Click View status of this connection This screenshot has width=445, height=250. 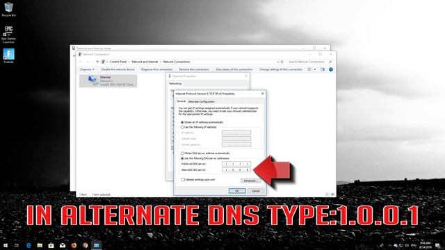(234, 69)
